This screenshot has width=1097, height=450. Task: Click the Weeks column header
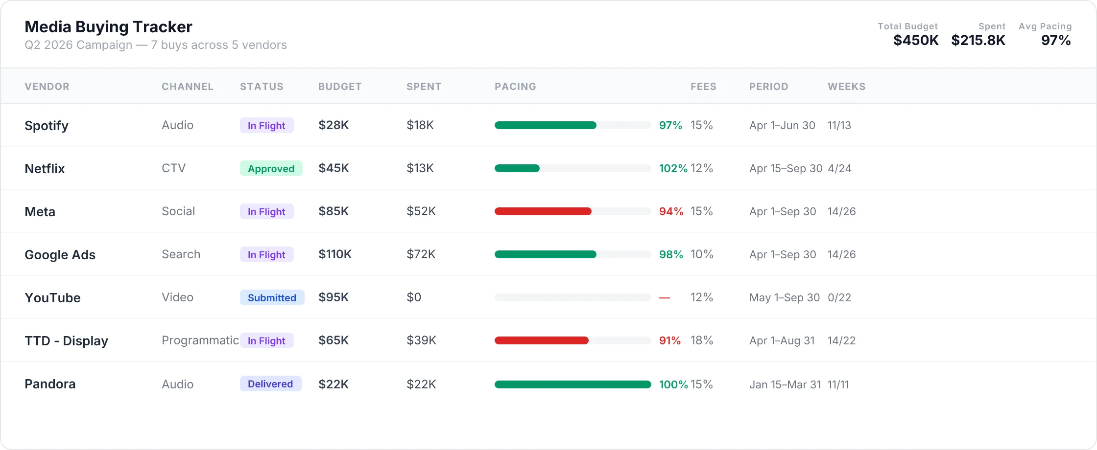tap(846, 87)
